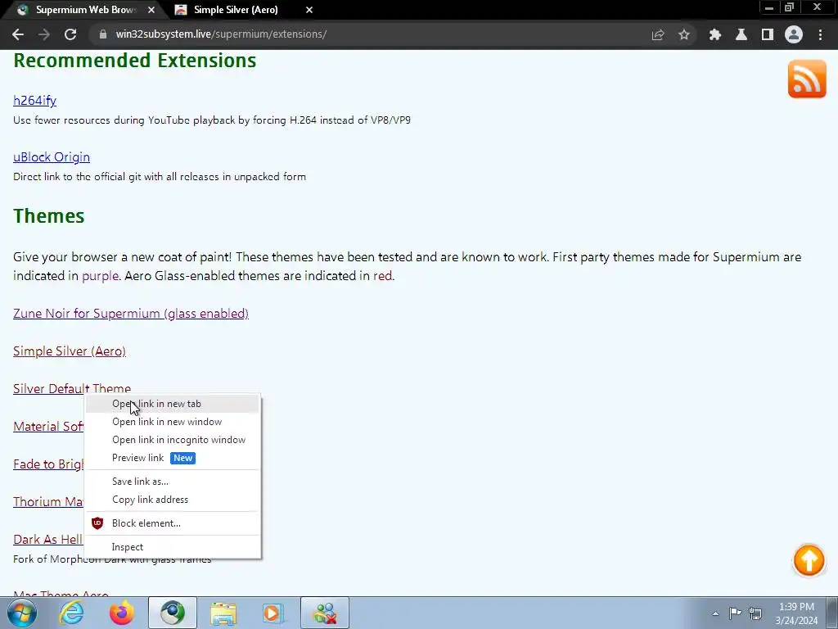Open the h264ify extension link
Image resolution: width=838 pixels, height=629 pixels.
point(34,101)
